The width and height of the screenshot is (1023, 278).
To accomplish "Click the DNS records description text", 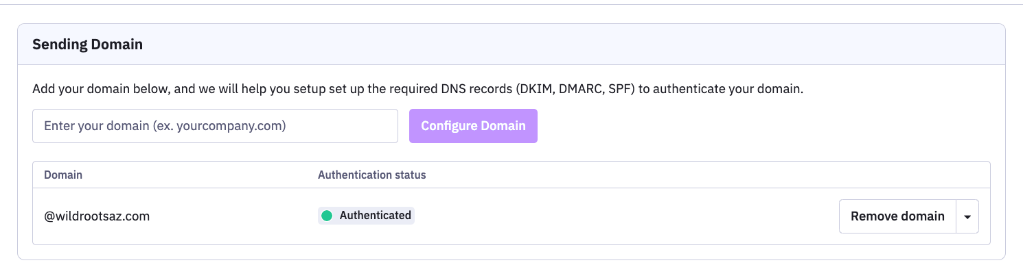I will [417, 89].
